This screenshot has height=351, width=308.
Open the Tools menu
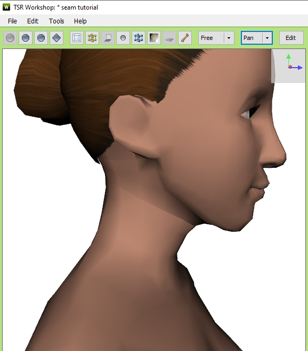[56, 21]
